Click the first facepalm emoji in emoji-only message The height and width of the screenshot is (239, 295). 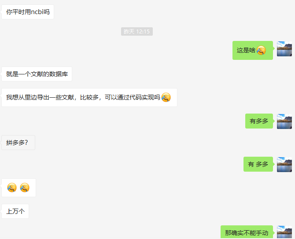pyautogui.click(x=12, y=188)
